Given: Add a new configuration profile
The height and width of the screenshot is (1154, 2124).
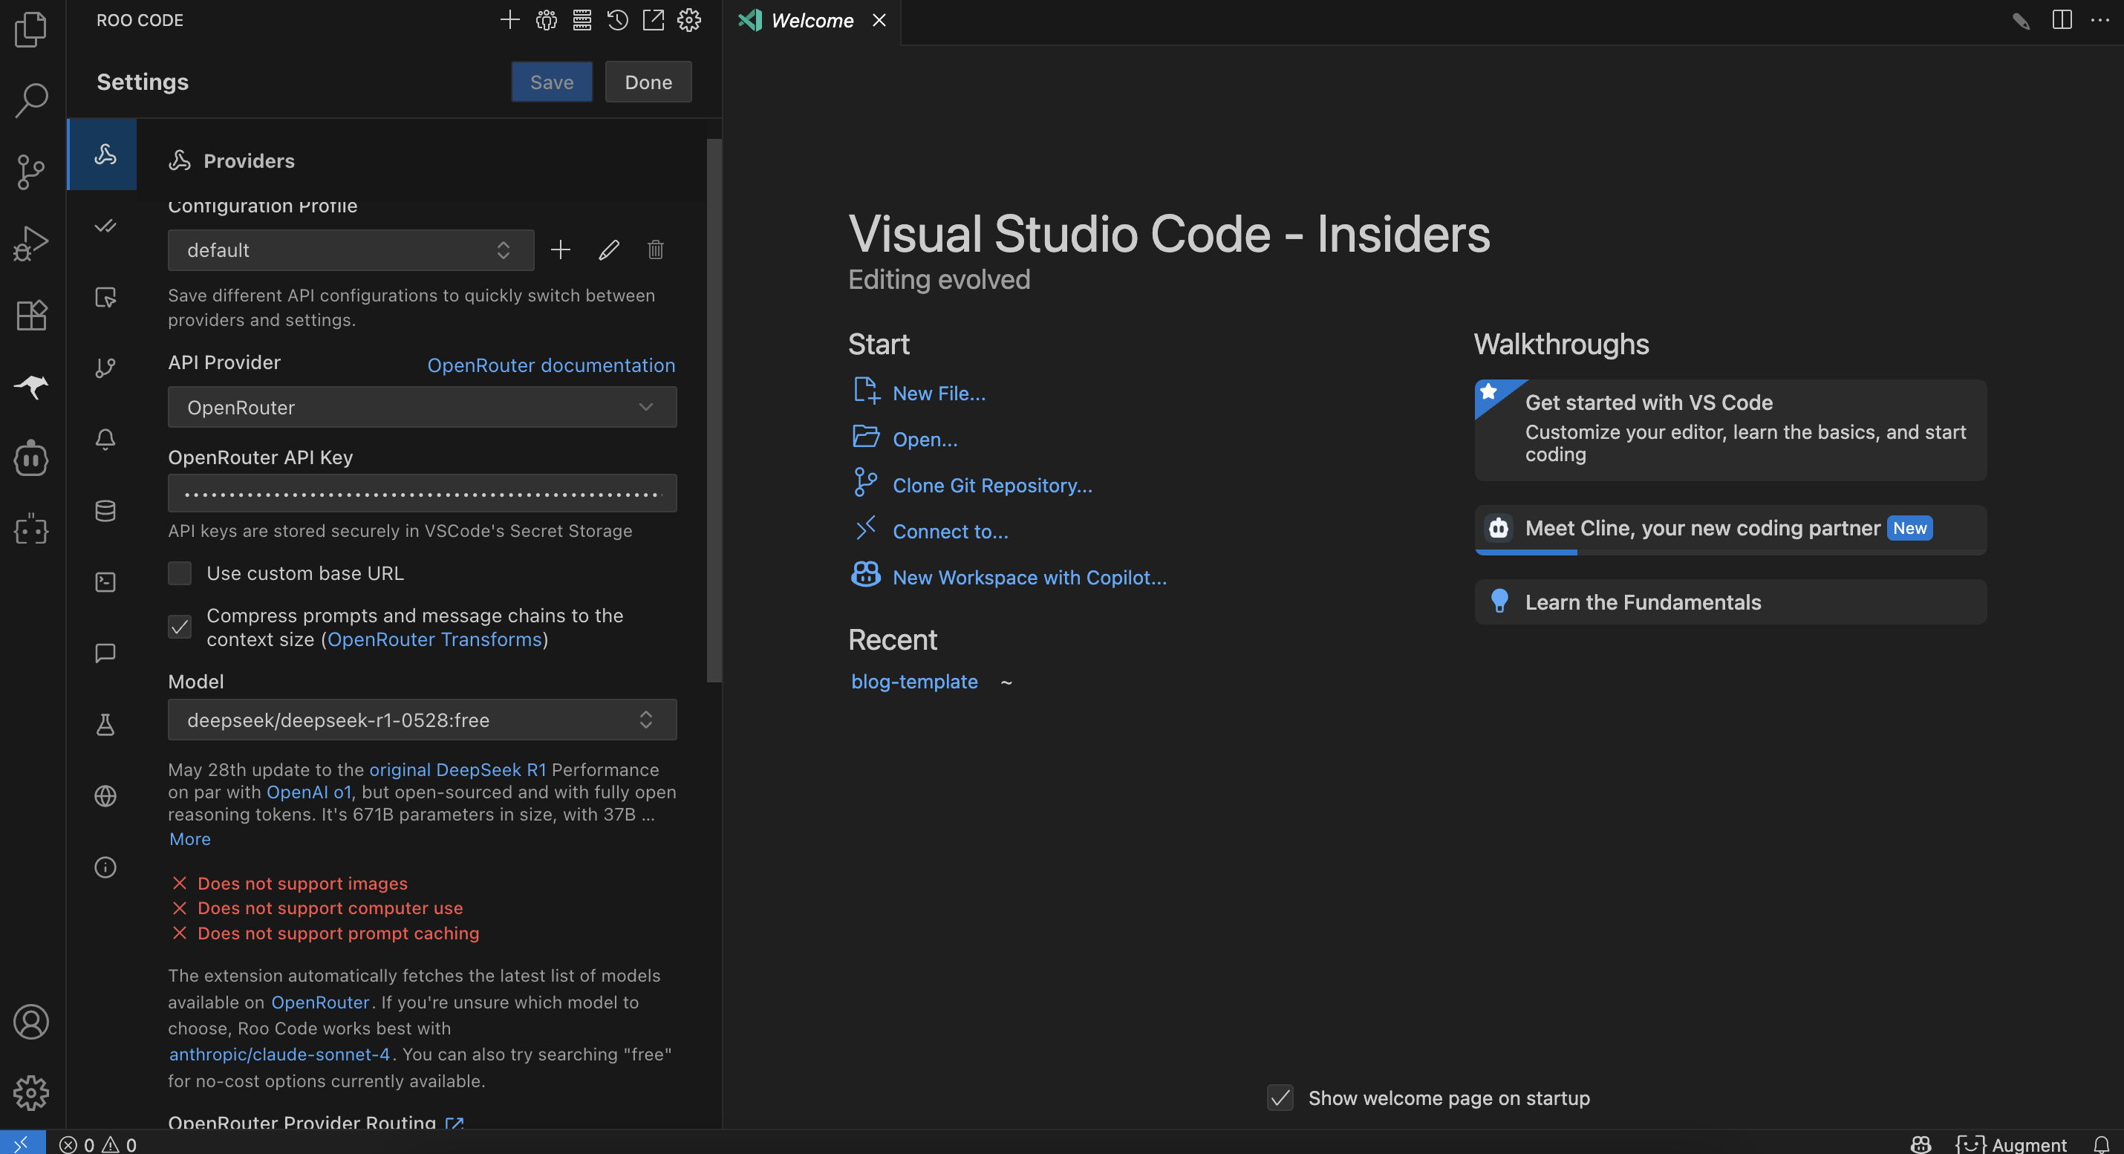Looking at the screenshot, I should pos(561,250).
